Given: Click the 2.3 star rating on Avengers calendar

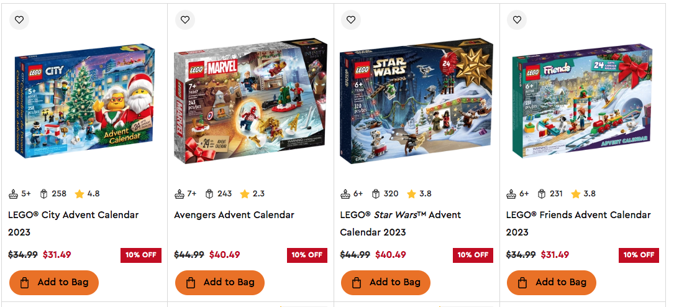Looking at the screenshot, I should coord(253,194).
